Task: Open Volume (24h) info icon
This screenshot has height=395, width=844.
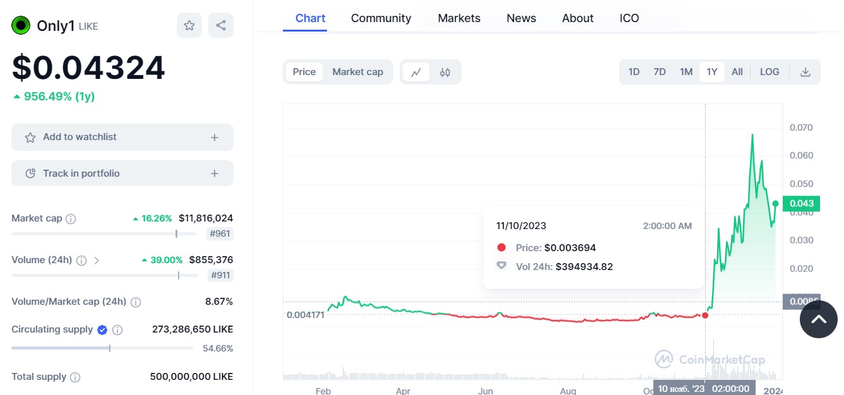Action: [81, 260]
